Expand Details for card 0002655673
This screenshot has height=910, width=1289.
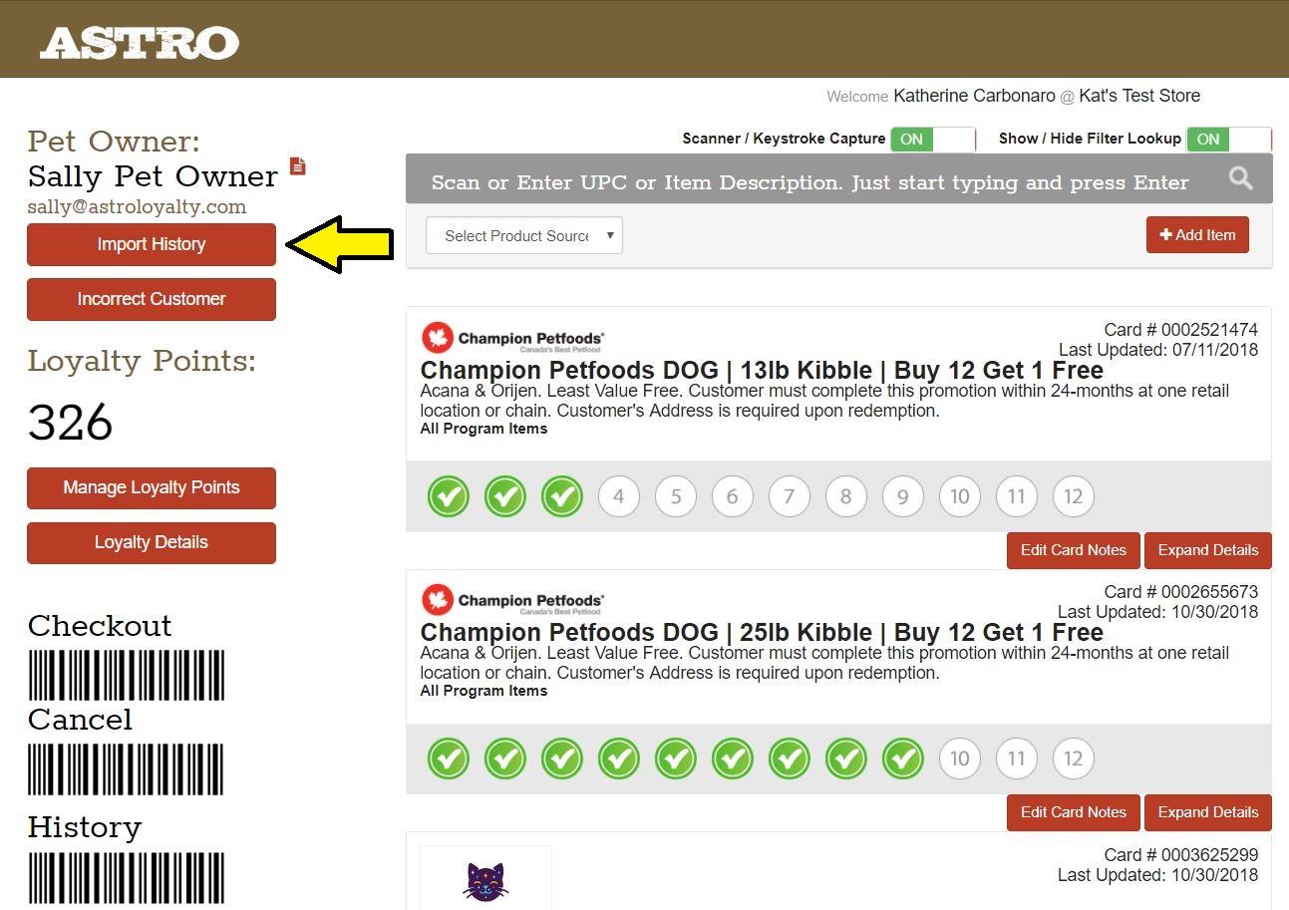point(1208,812)
